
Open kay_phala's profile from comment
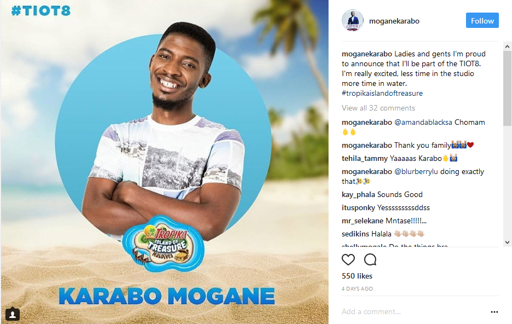(x=358, y=195)
